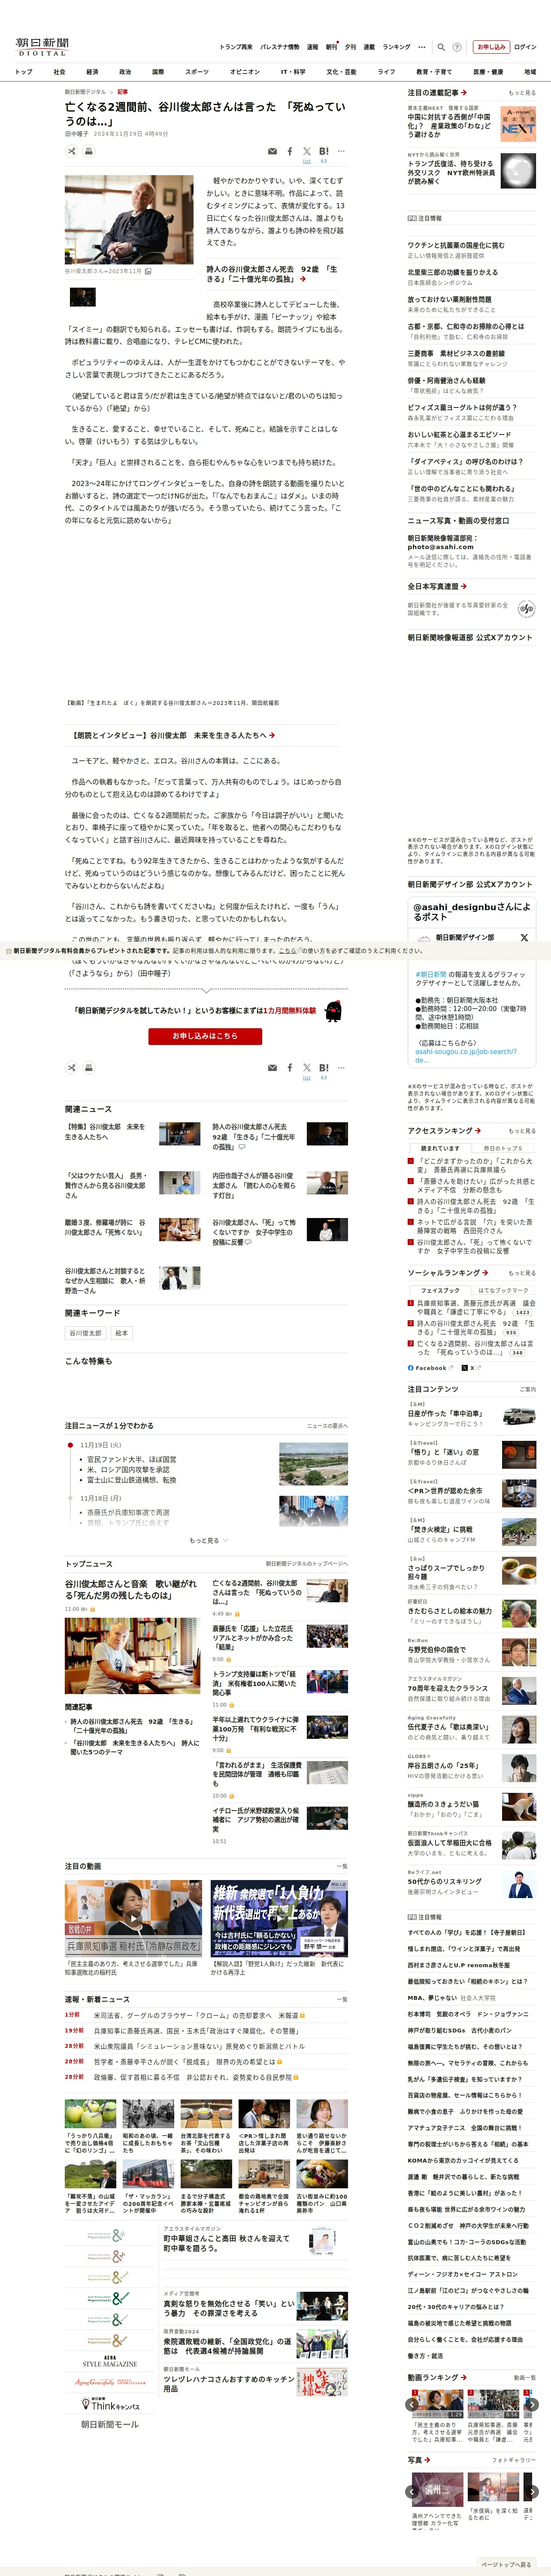Click the print icon below the article byline
551x2576 pixels.
[x=89, y=151]
